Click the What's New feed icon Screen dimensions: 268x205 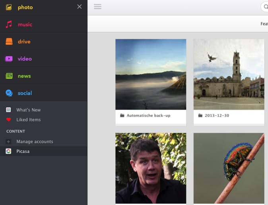coord(8,110)
